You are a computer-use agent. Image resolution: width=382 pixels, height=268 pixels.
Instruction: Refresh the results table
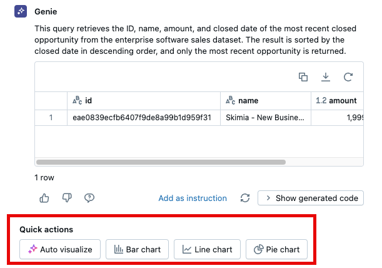[x=348, y=77]
